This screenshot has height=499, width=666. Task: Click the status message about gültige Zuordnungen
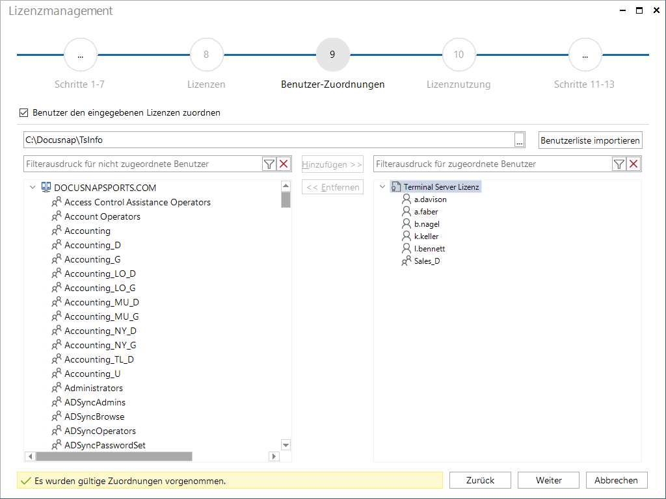pyautogui.click(x=130, y=481)
